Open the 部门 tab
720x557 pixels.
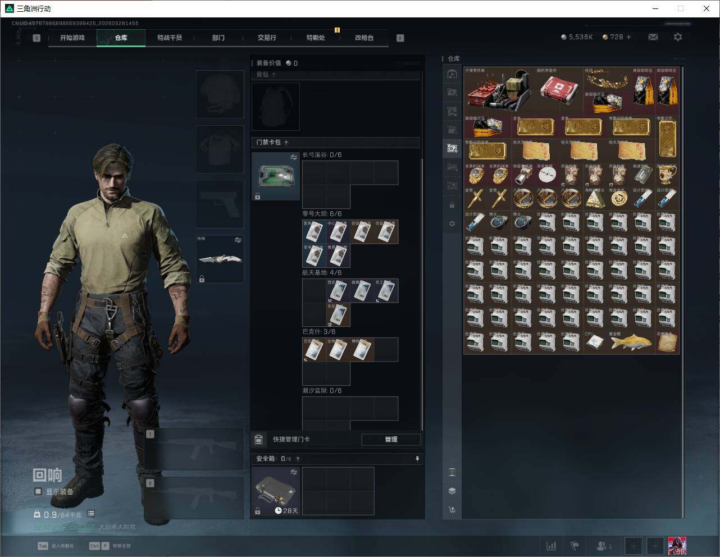point(218,38)
